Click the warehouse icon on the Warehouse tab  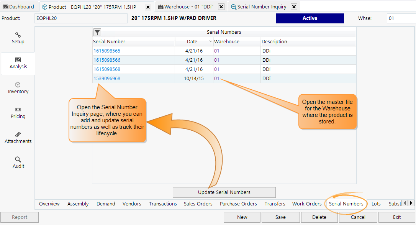click(x=160, y=7)
